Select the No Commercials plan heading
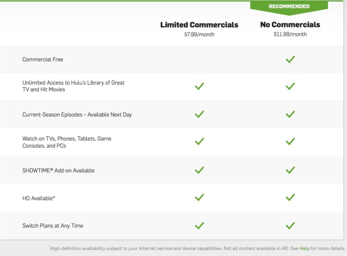The image size is (347, 256). point(290,24)
